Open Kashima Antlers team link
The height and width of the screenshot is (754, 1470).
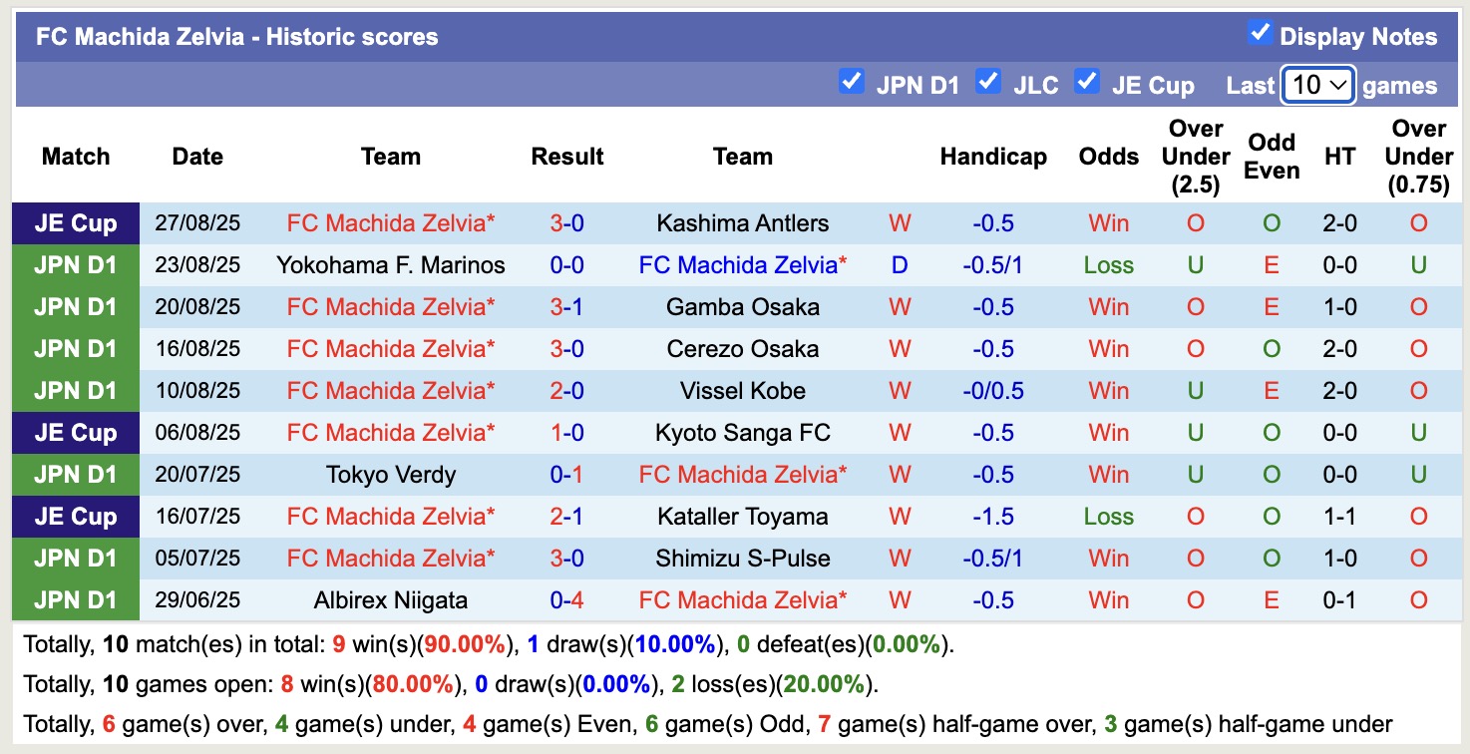[742, 223]
